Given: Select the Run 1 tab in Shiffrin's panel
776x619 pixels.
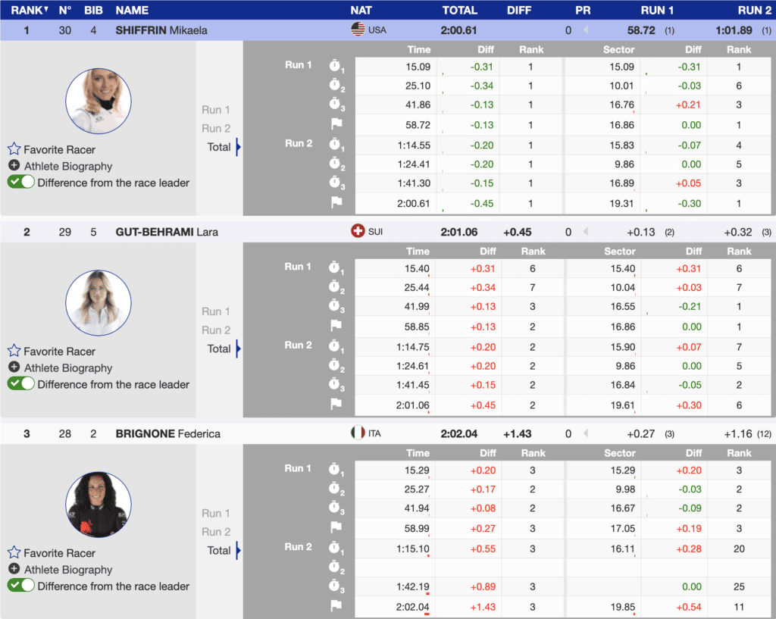Looking at the screenshot, I should pyautogui.click(x=216, y=110).
